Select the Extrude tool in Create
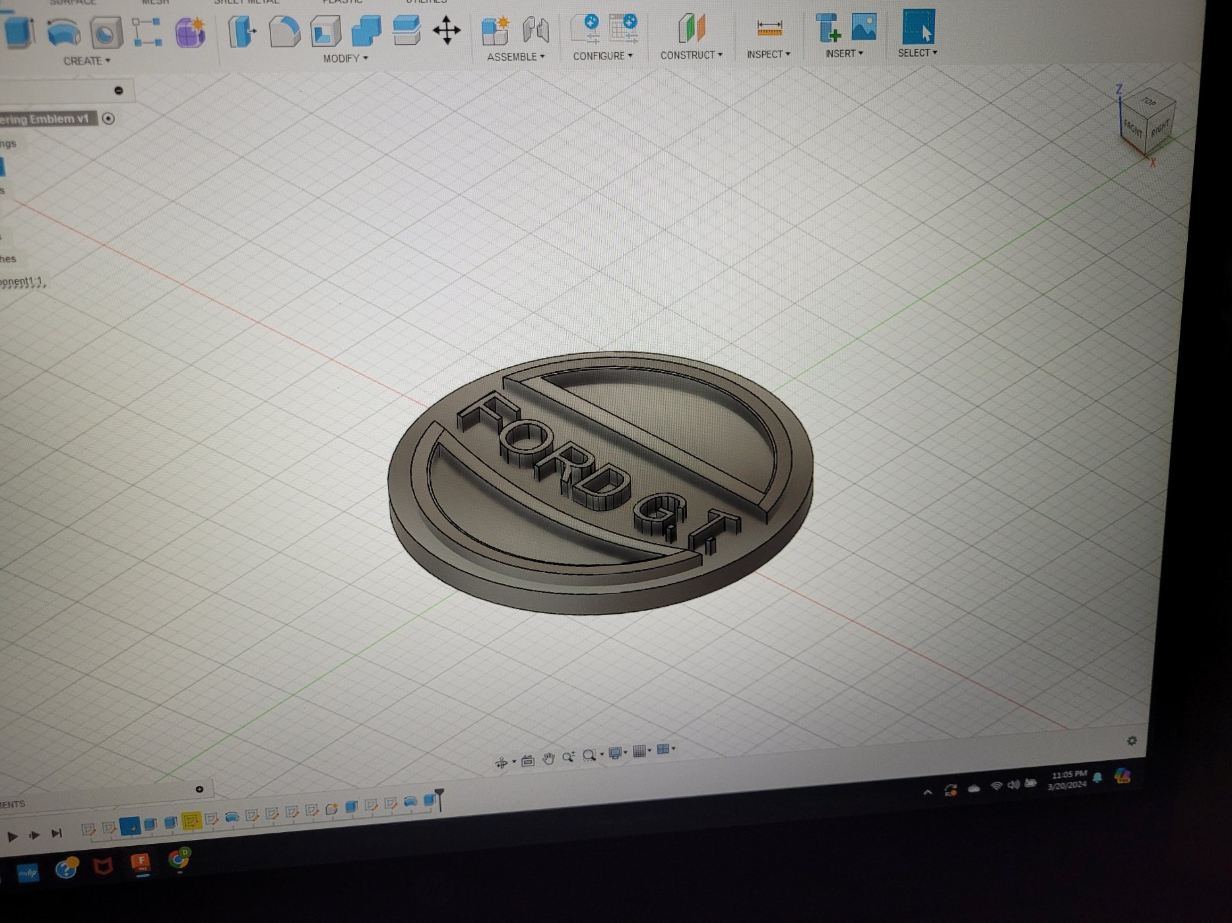This screenshot has width=1232, height=923. click(18, 31)
